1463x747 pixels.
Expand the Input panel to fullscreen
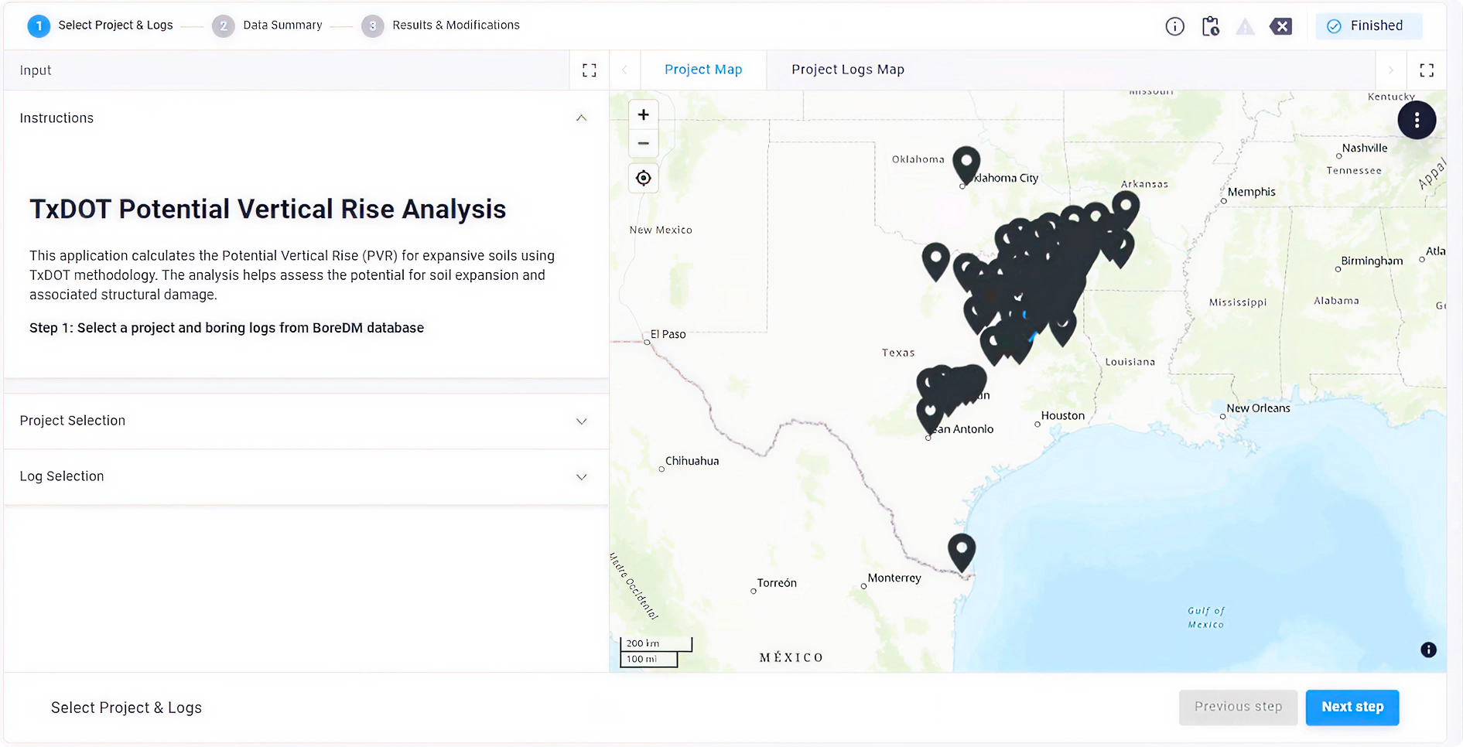(x=590, y=70)
